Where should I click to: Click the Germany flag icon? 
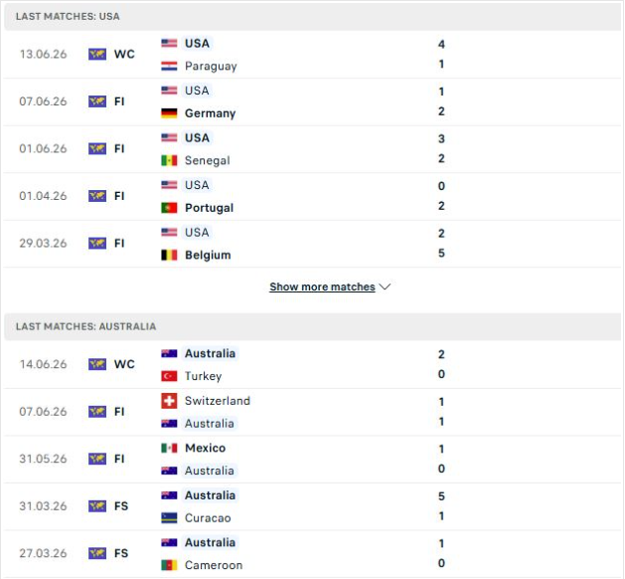click(x=169, y=113)
